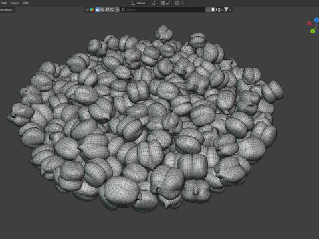
Task: Click the bookmark icon in outliner header
Action: coord(213,10)
